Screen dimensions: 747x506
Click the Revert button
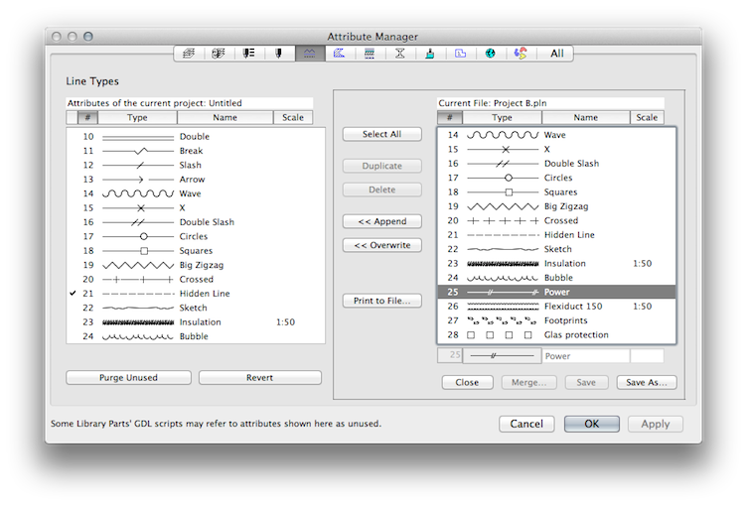260,377
